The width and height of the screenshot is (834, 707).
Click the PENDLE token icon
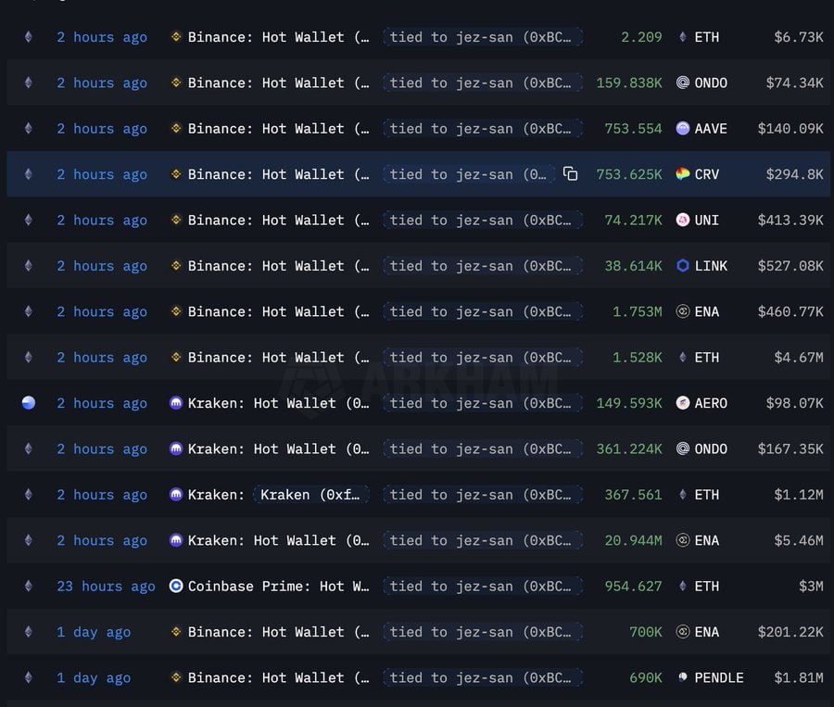click(683, 678)
